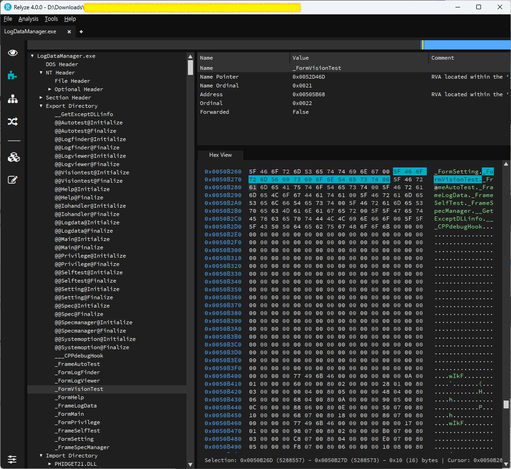Click the yellow marker in overview bar
The width and height of the screenshot is (511, 469).
(423, 45)
